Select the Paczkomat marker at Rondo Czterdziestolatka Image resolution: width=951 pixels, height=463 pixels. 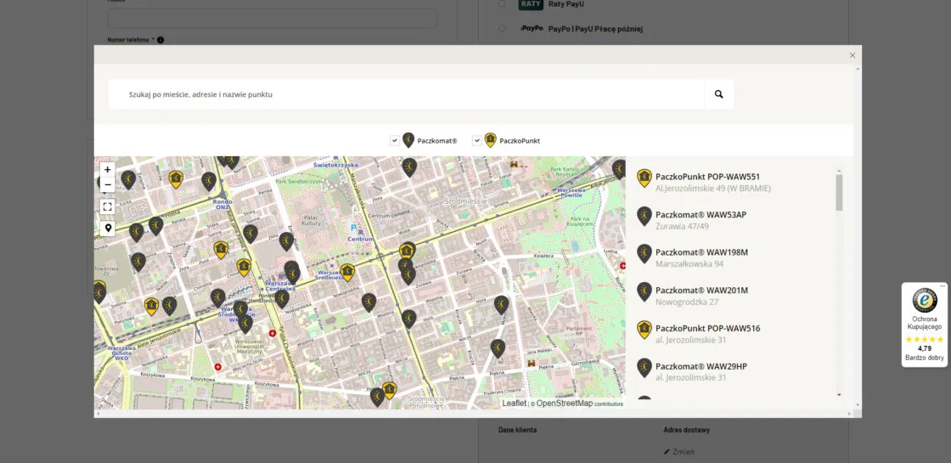[x=282, y=298]
